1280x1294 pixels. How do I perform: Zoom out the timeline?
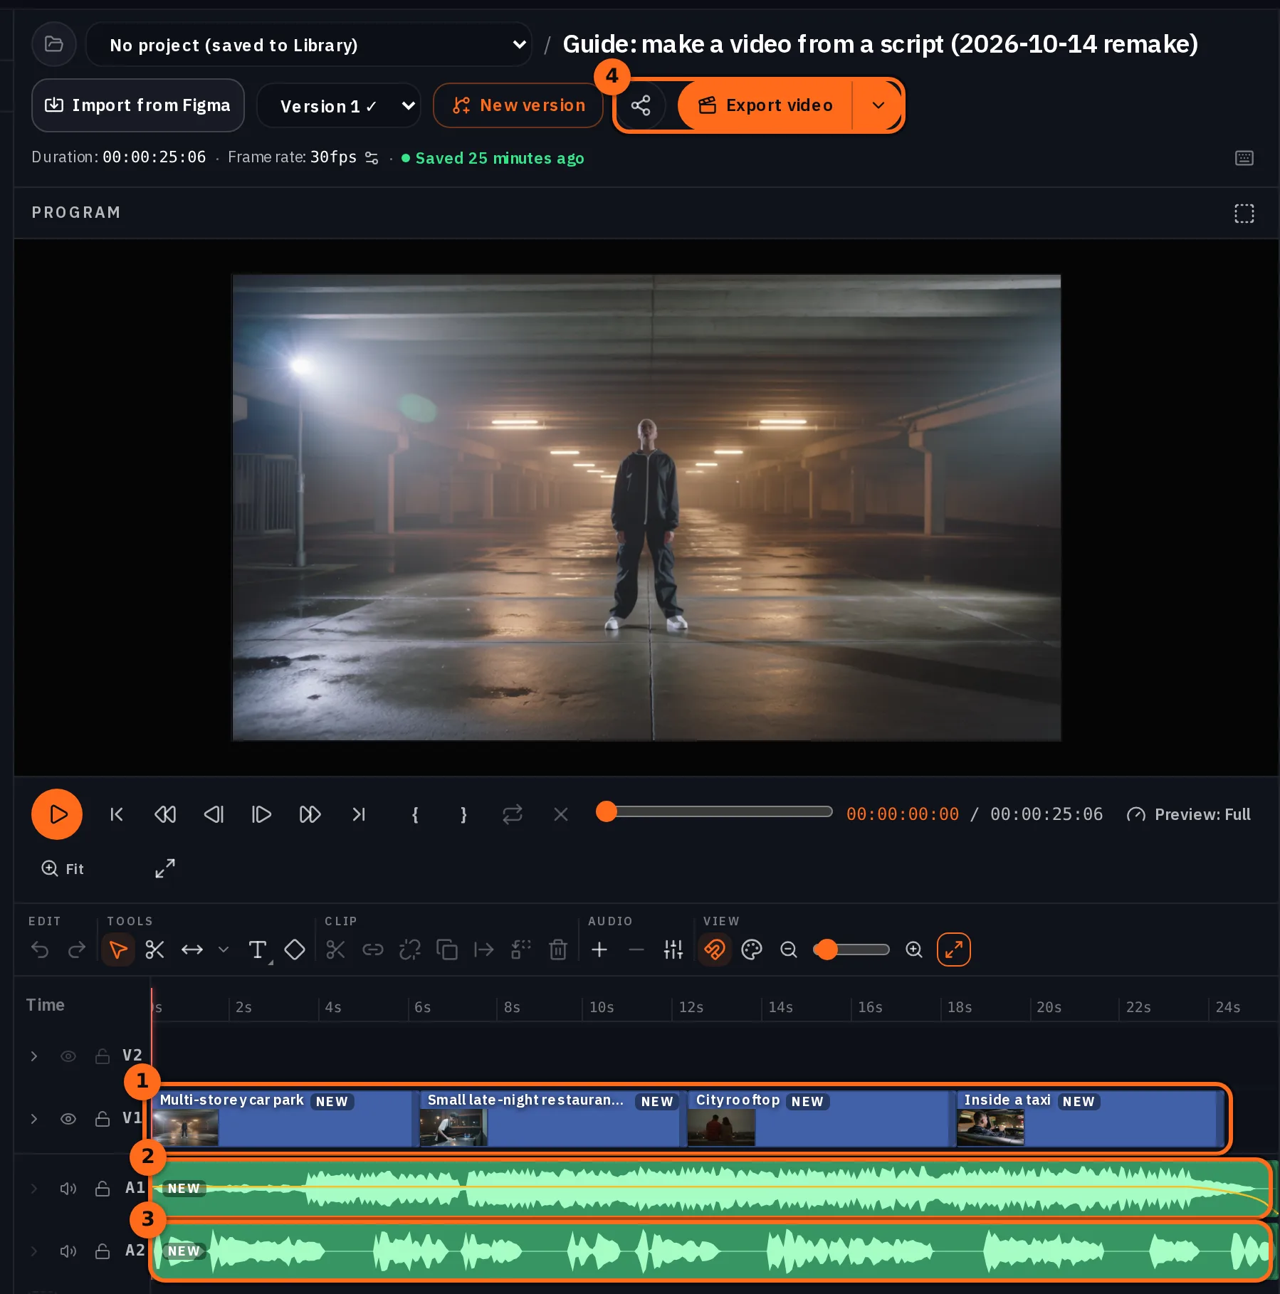click(789, 950)
